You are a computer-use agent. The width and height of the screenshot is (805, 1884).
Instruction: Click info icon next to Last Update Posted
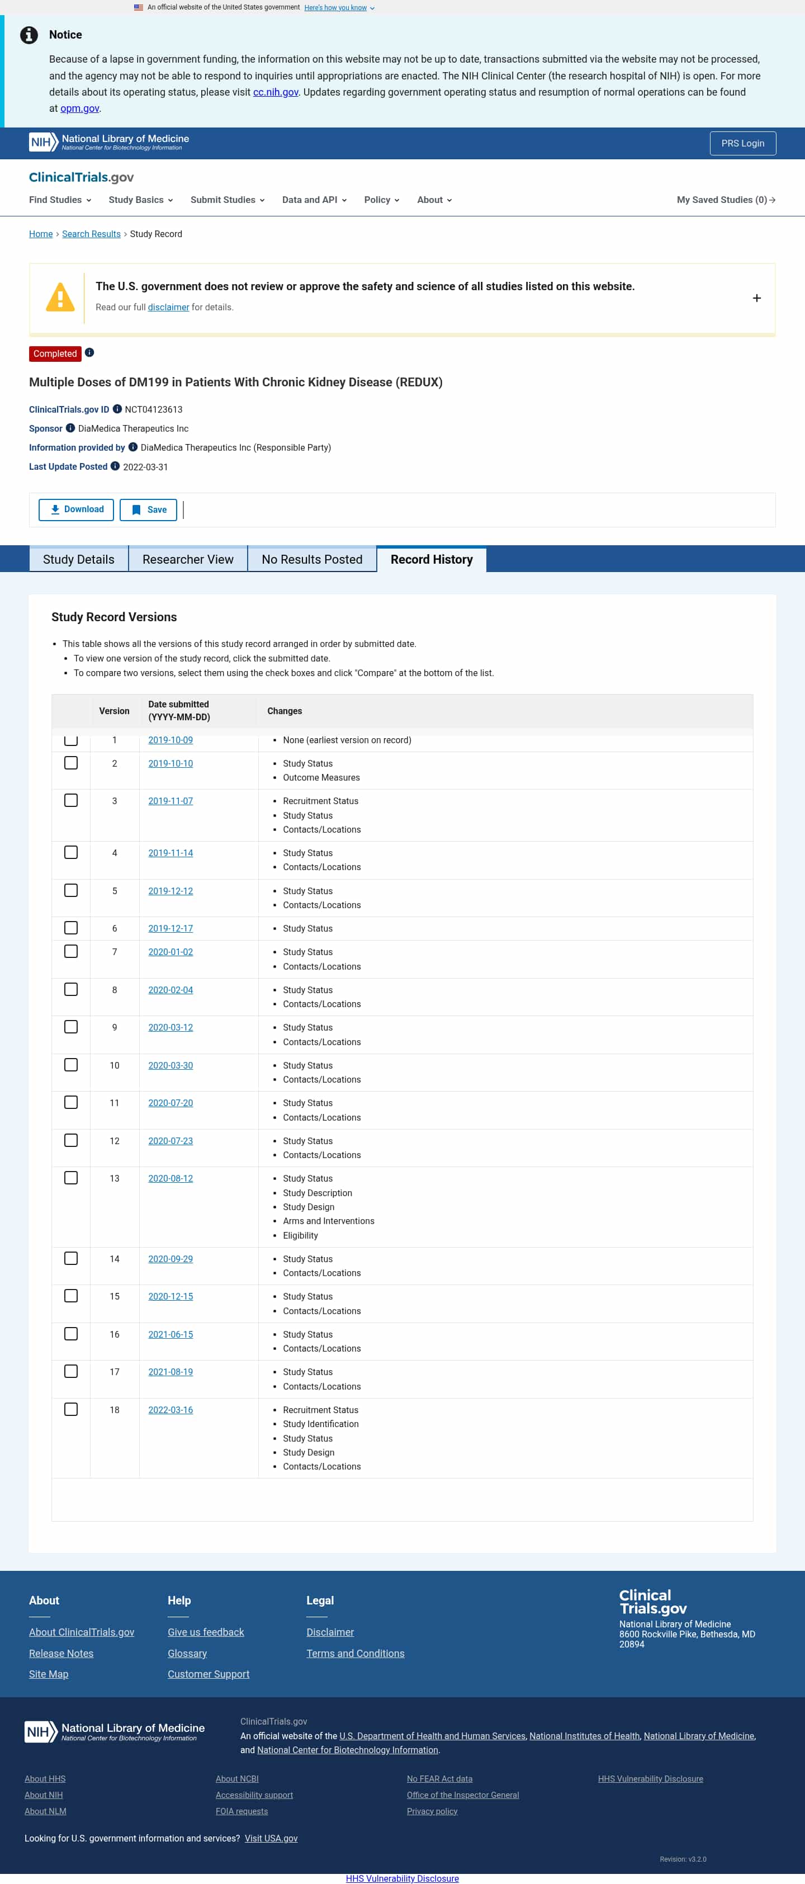pyautogui.click(x=115, y=466)
